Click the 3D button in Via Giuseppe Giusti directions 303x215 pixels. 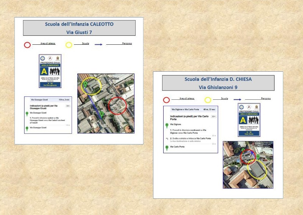[x=67, y=106]
